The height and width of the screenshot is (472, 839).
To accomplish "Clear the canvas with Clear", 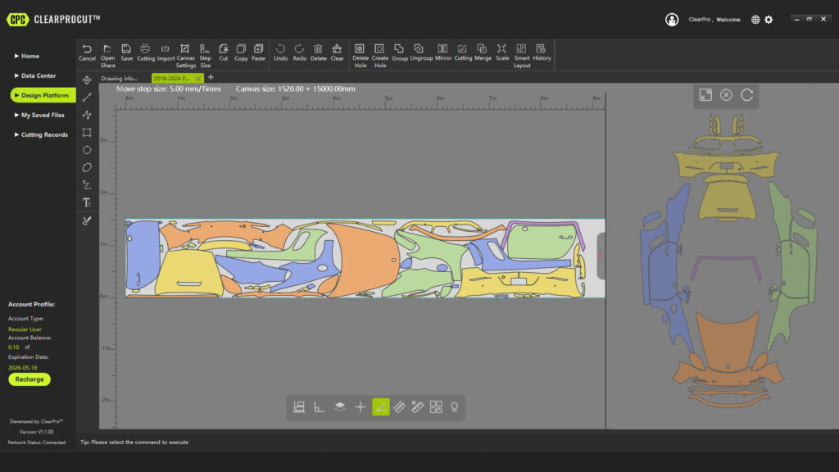I will (x=337, y=52).
